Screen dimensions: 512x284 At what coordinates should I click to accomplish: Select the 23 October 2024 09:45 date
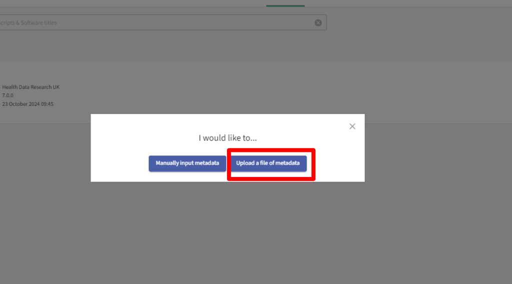tap(28, 104)
